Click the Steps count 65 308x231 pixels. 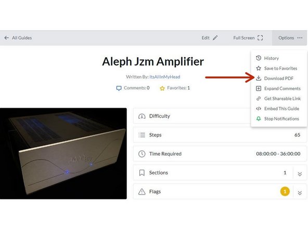[x=297, y=135]
